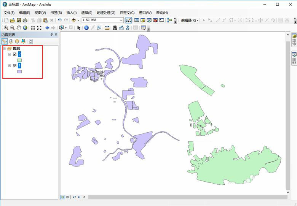
Task: Click the Fixed Zoom In icon
Action: 33,28
